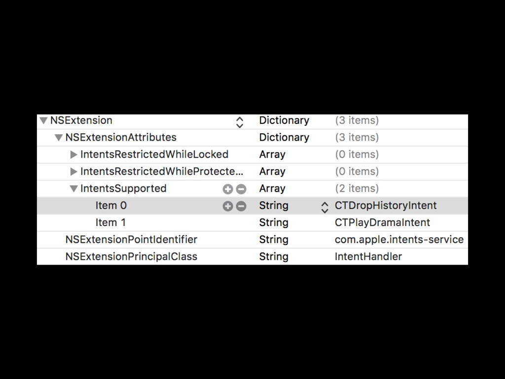This screenshot has height=379, width=505.
Task: Click Array type of IntentsSupported row
Action: pos(272,189)
